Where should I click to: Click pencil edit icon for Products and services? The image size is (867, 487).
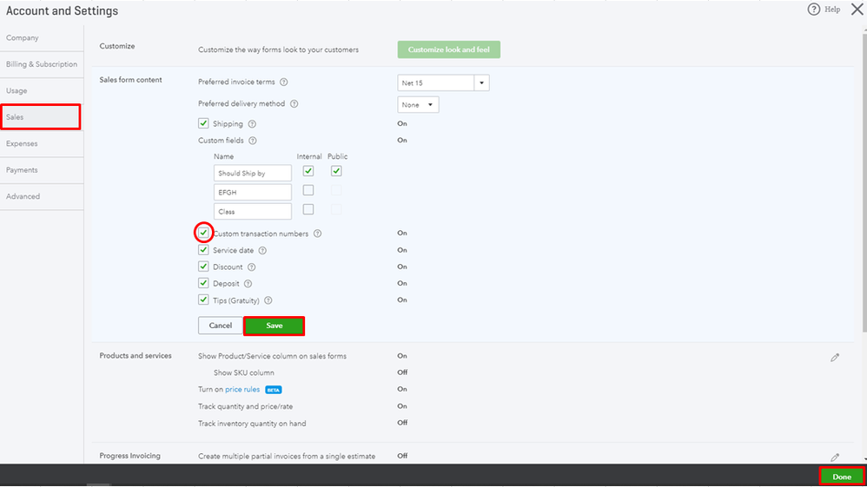point(835,357)
